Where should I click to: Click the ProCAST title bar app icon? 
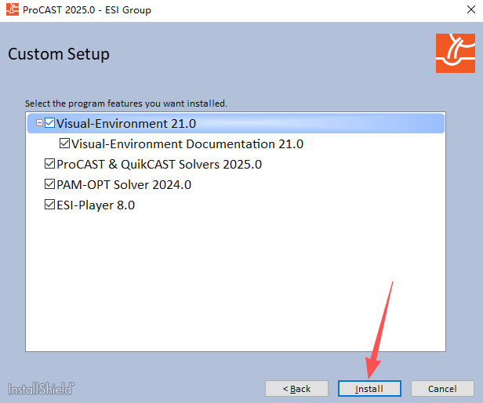pyautogui.click(x=13, y=9)
